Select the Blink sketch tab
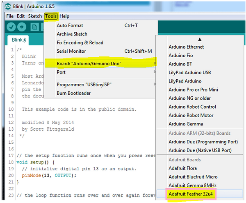The width and height of the screenshot is (246, 203). (x=19, y=40)
